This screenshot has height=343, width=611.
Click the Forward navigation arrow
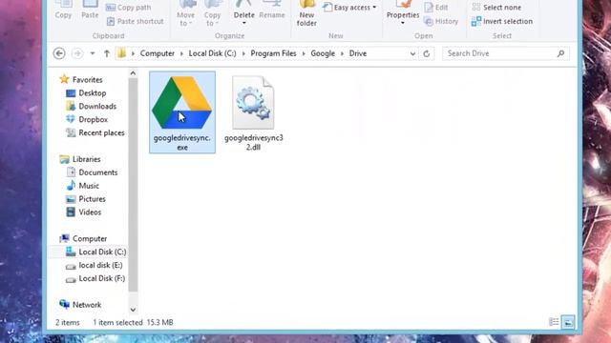(77, 53)
